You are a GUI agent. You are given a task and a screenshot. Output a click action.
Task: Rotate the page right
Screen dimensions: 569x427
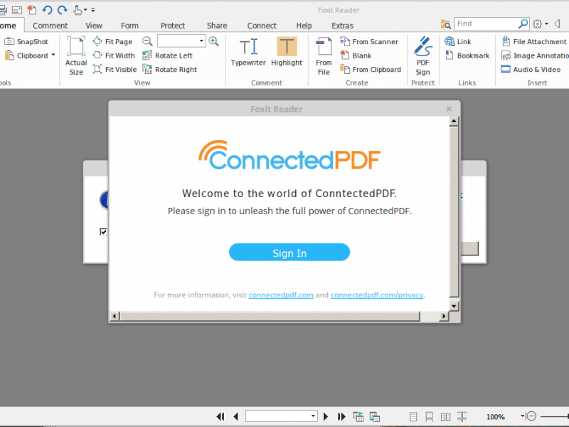[169, 69]
